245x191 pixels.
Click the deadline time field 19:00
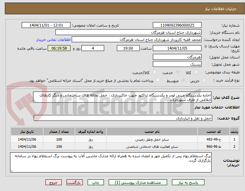tap(128, 48)
